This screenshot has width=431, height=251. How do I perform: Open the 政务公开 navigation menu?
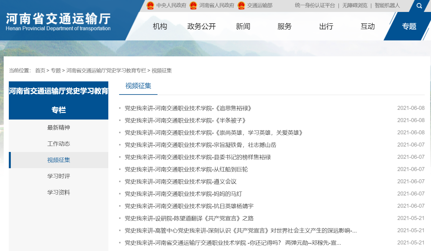(x=201, y=26)
